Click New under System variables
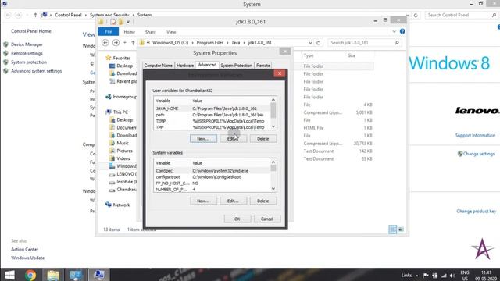Viewport: 500px width, 281px height. pos(203,201)
